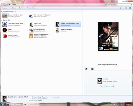Toggle the preview pane icon in toolbar
Viewport: 133px width, 106px height.
126,8
